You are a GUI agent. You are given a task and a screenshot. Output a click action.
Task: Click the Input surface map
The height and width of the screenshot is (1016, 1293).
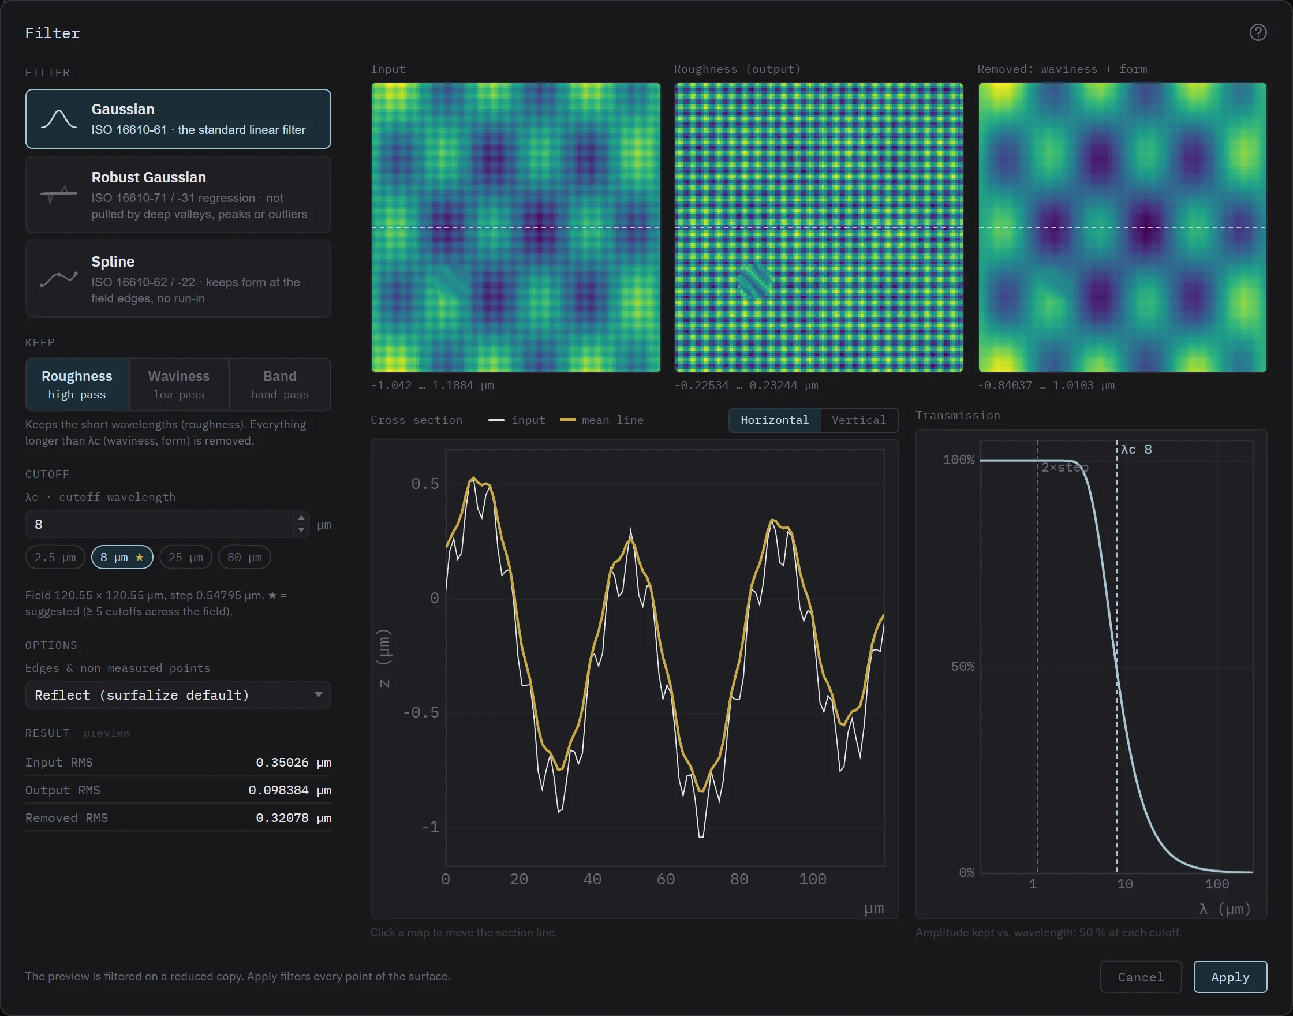pyautogui.click(x=515, y=227)
